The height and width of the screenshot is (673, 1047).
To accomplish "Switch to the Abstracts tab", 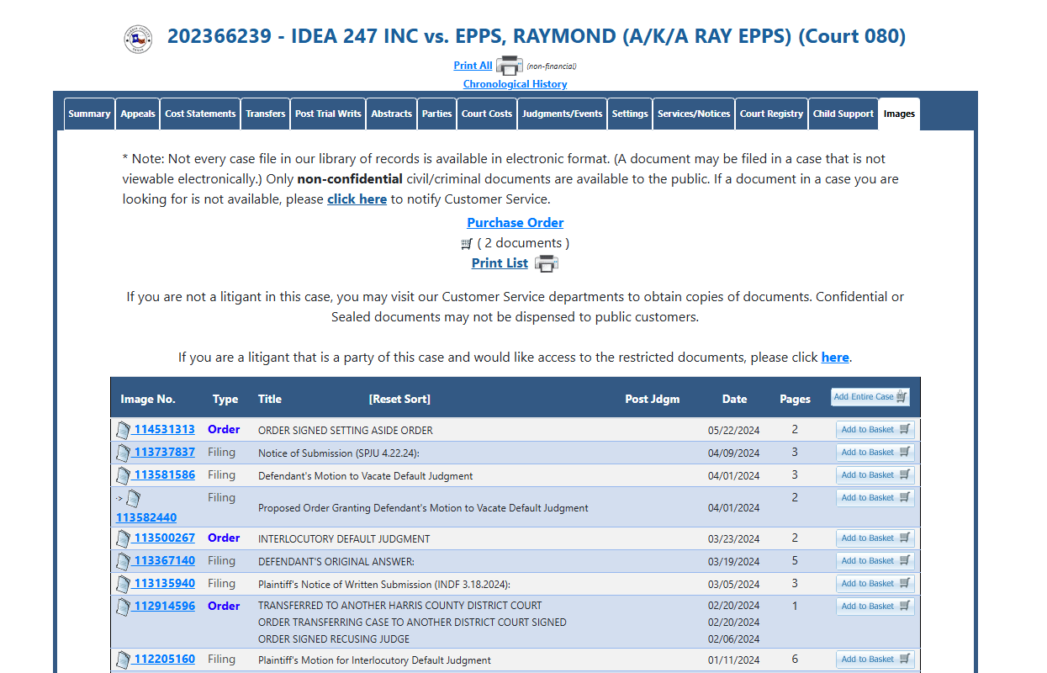I will point(392,114).
